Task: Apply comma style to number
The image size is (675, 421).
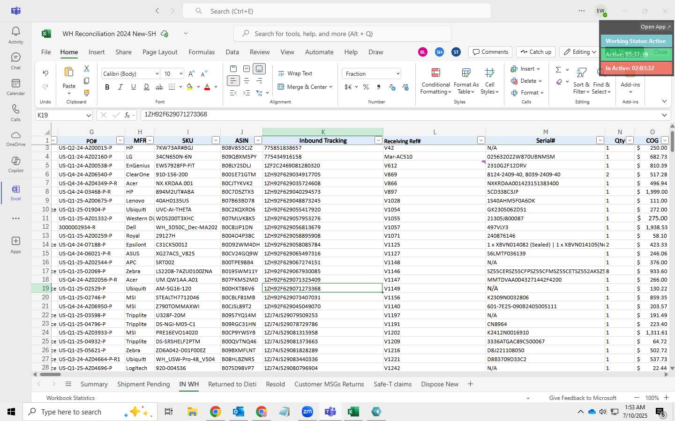Action: coord(379,87)
